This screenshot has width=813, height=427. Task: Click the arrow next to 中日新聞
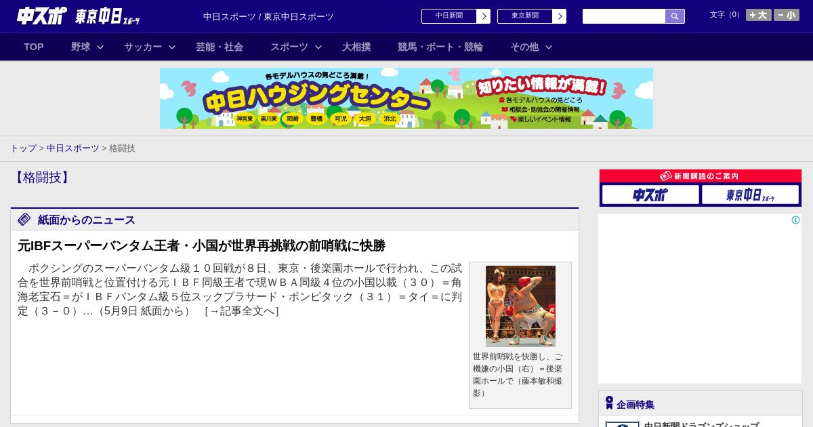click(x=483, y=16)
